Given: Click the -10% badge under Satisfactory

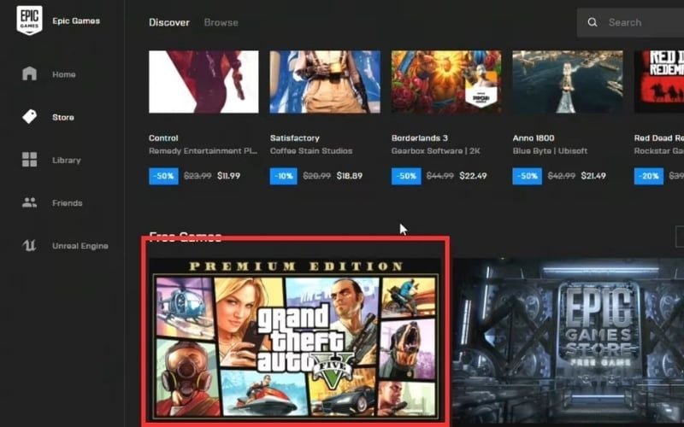Looking at the screenshot, I should click(284, 176).
